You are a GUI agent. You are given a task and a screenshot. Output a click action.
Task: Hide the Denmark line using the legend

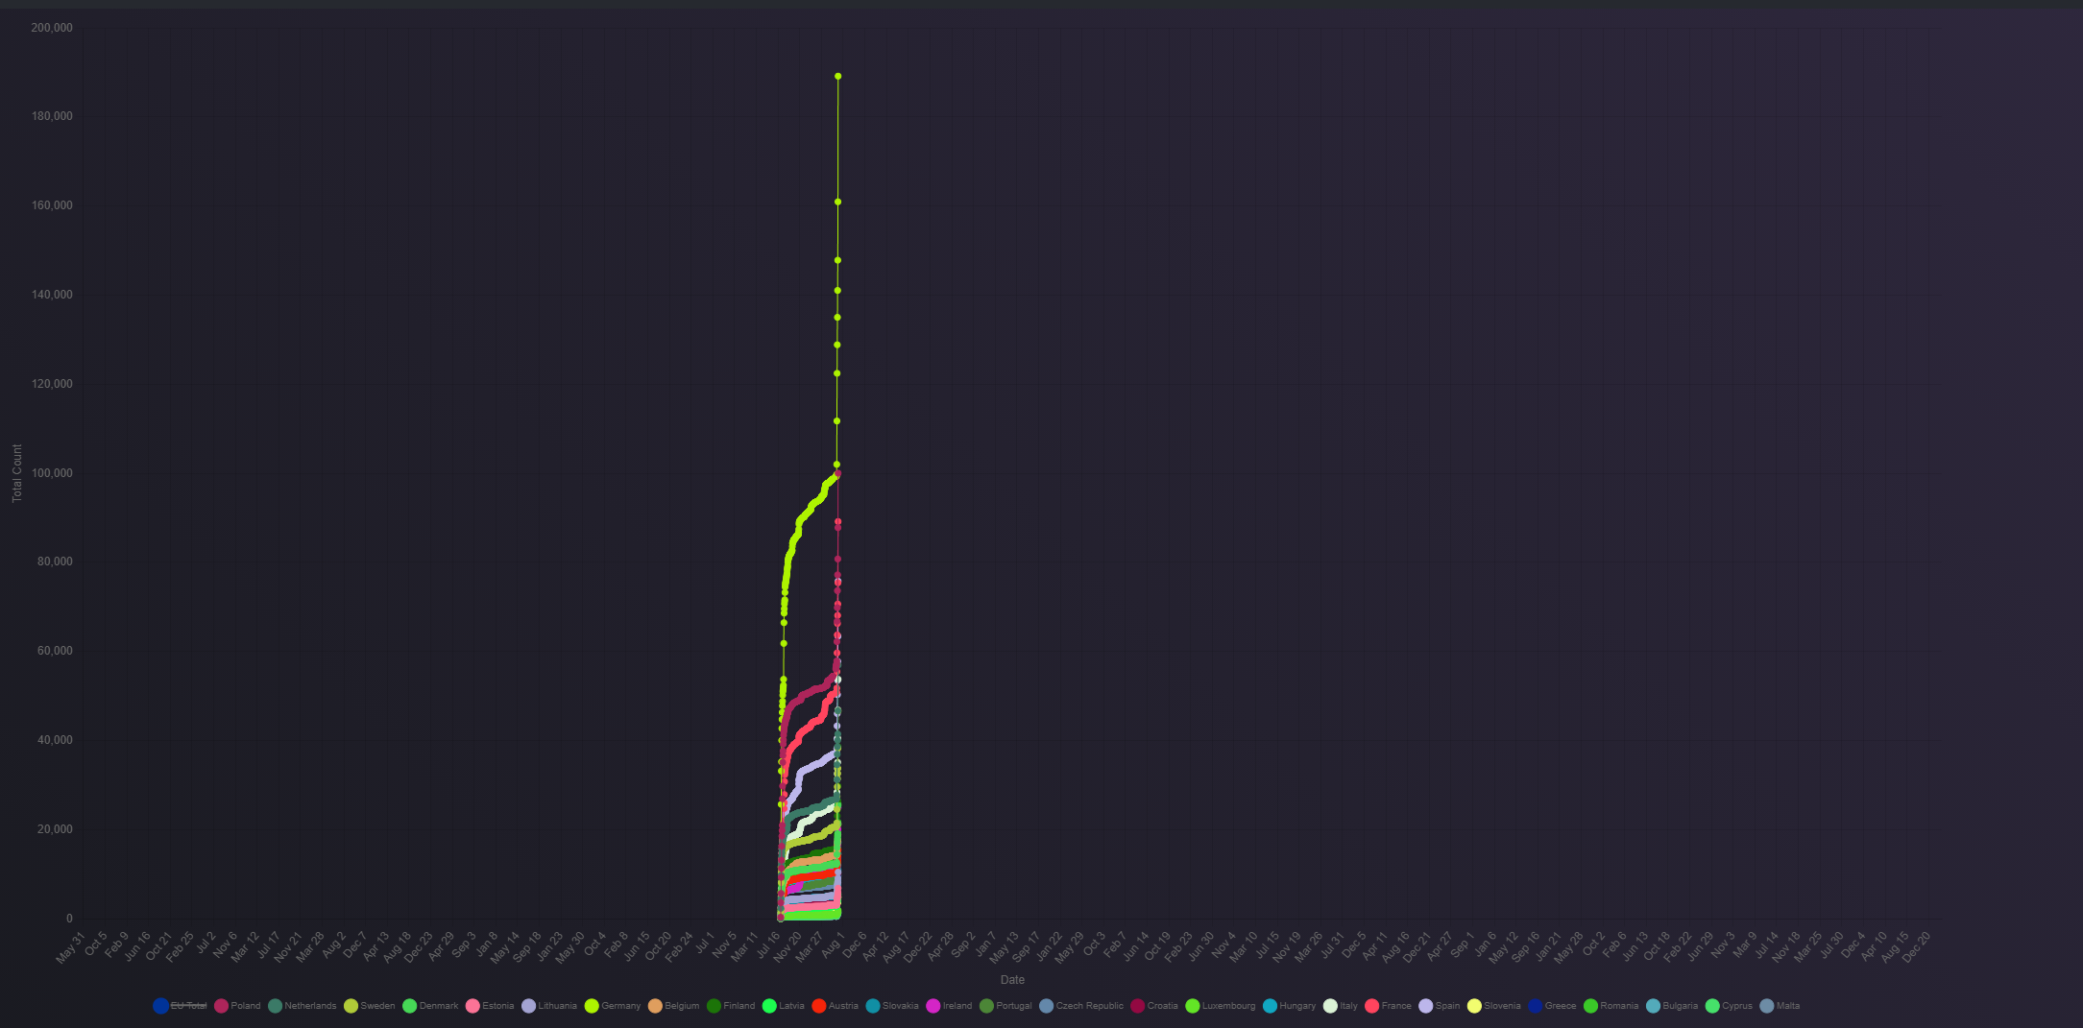430,1006
